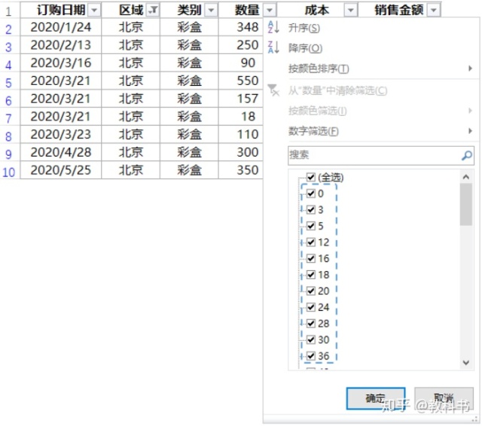The width and height of the screenshot is (482, 426).
Task: Click the 取消 cancel button
Action: 444,399
